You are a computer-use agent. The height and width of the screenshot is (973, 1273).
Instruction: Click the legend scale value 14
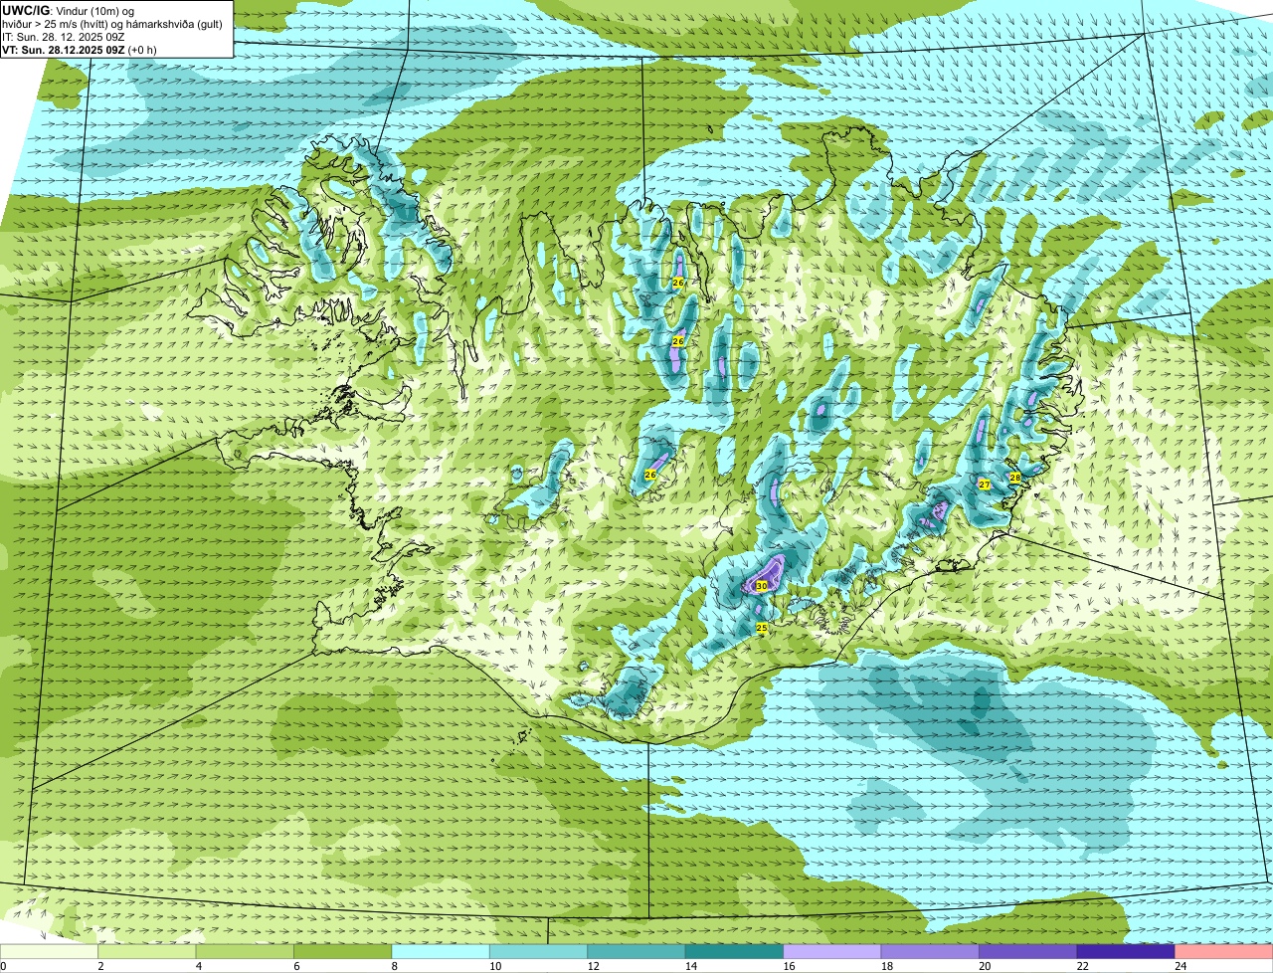(690, 966)
